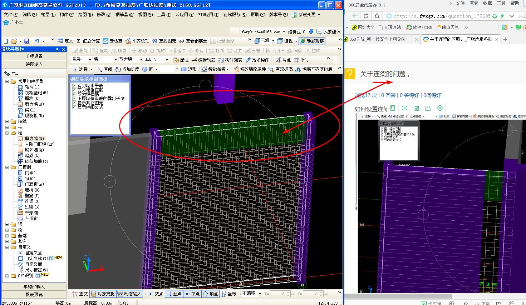Open 编辑钢筋 rebar editor

(203, 60)
